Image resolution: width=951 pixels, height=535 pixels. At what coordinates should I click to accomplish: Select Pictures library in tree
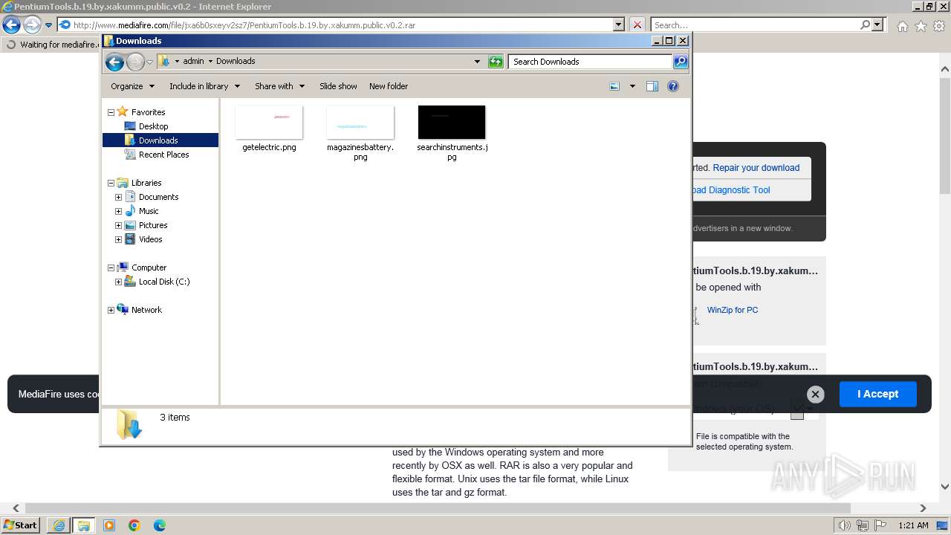pyautogui.click(x=153, y=225)
